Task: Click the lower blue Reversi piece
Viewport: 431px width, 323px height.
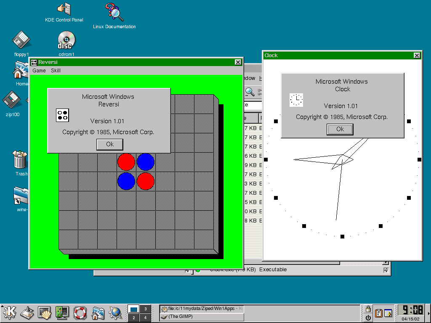Action: [x=126, y=181]
